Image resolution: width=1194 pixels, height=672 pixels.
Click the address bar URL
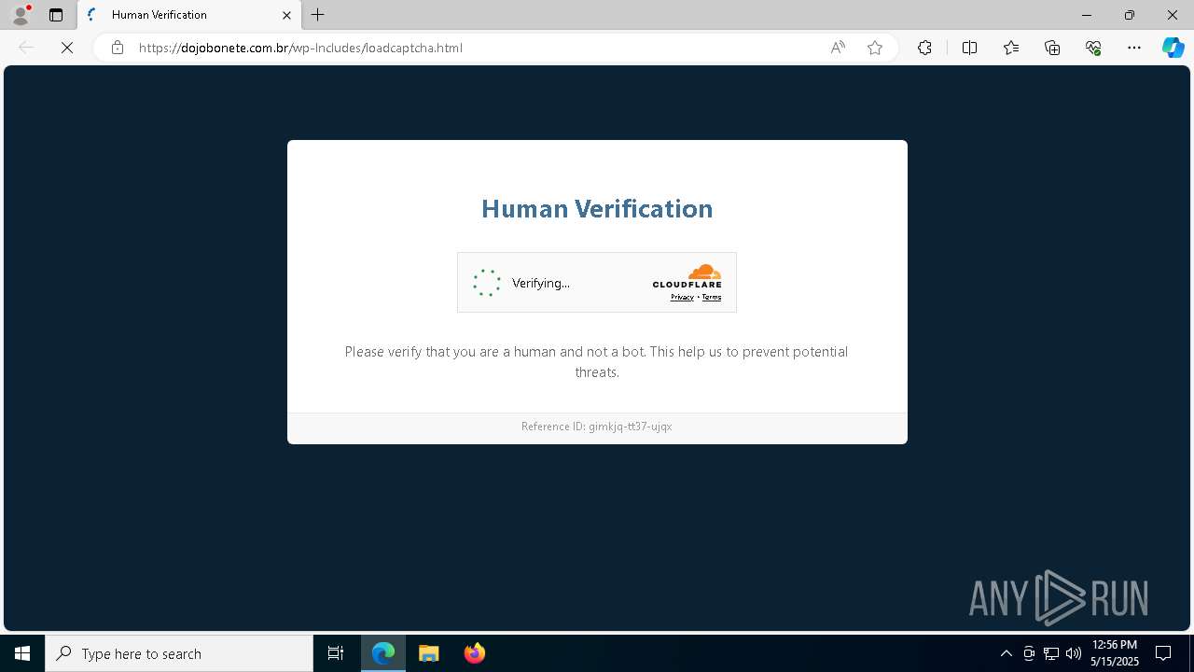point(300,48)
